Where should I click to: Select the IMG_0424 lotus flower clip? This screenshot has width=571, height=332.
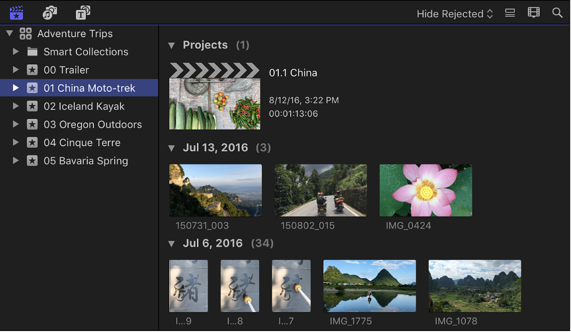[x=426, y=191]
